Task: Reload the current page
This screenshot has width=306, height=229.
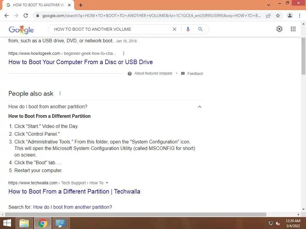Action: coord(26,16)
